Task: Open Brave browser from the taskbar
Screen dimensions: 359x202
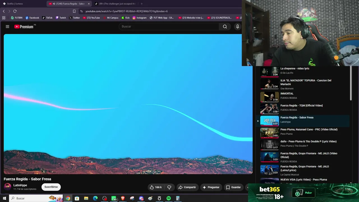Action: pyautogui.click(x=123, y=198)
